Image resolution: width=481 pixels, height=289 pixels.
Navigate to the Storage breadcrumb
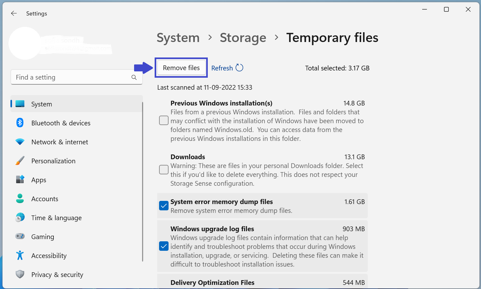243,38
